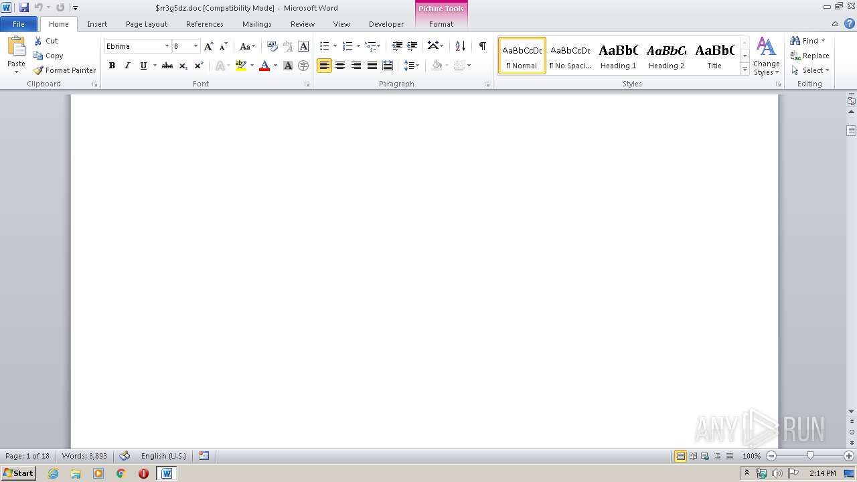Image resolution: width=857 pixels, height=482 pixels.
Task: Open Word Help with the question mark icon
Action: click(x=850, y=23)
